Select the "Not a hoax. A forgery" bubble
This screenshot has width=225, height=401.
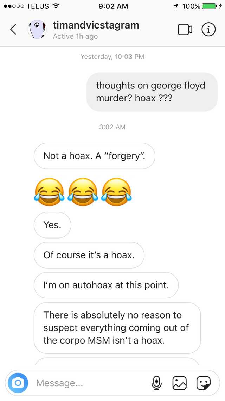(94, 156)
